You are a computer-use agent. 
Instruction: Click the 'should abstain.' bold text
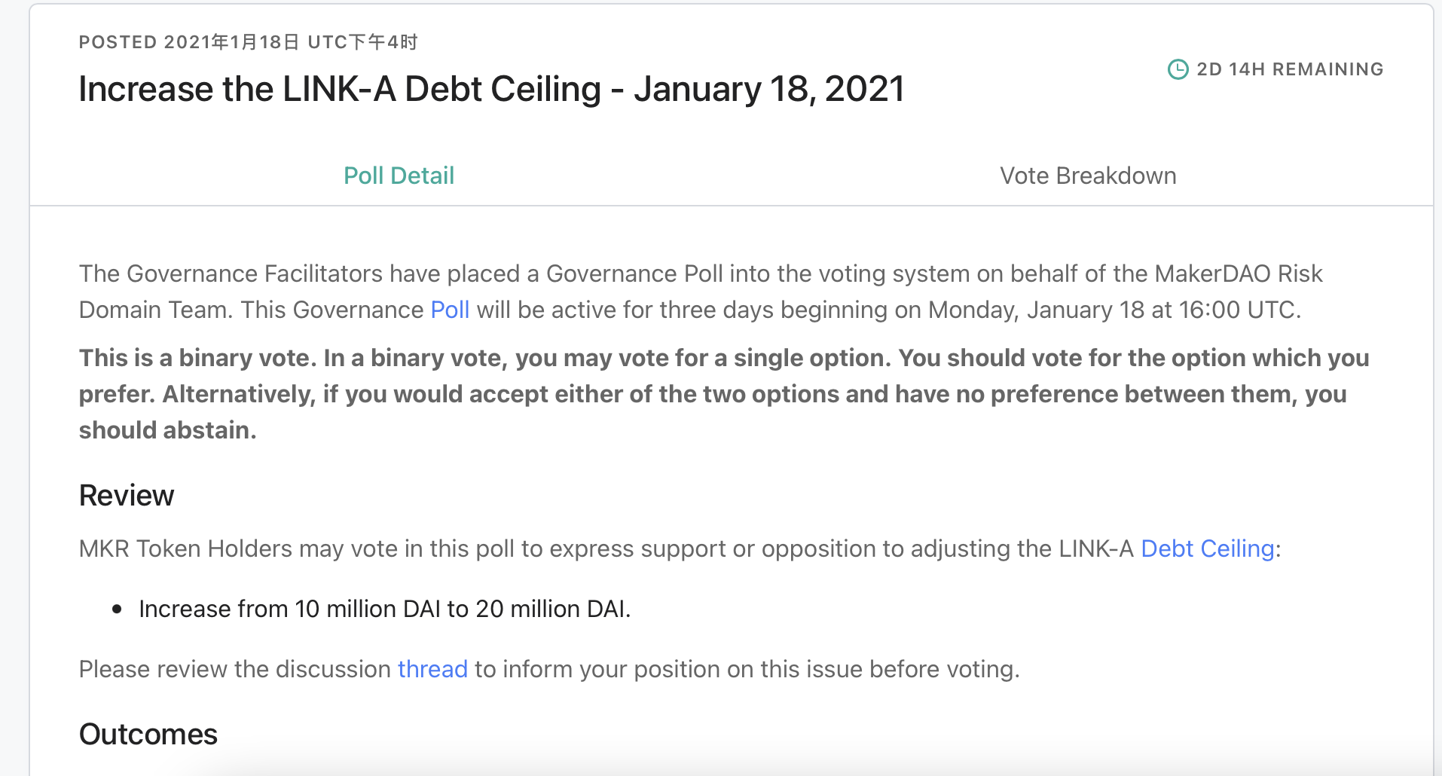click(x=168, y=430)
